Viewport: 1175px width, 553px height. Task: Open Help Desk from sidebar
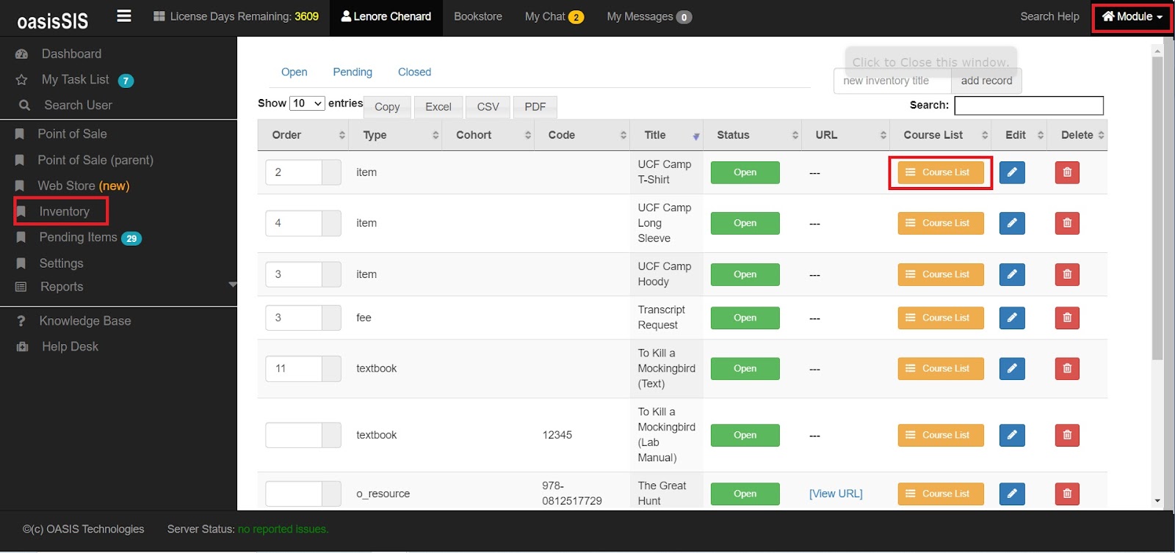tap(70, 346)
